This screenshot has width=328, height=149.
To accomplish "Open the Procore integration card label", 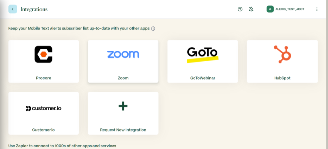I will coord(44,78).
